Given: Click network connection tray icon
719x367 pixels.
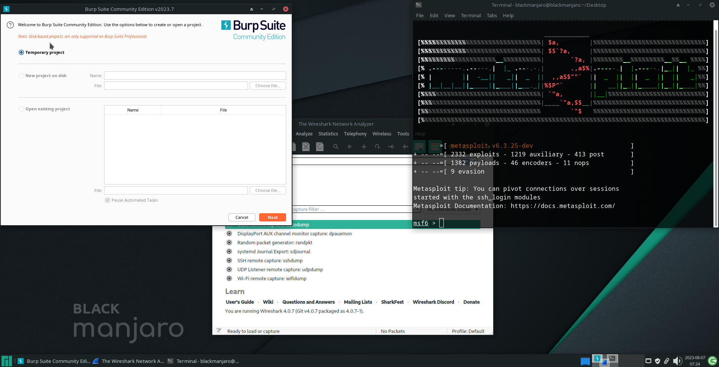Looking at the screenshot, I should [648, 361].
